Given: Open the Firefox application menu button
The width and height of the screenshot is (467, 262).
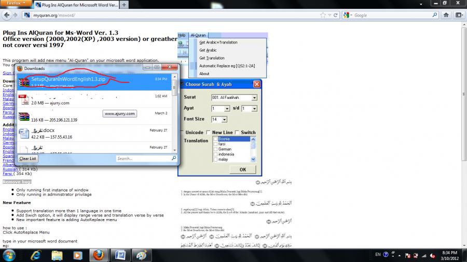Looking at the screenshot, I should (16, 3).
